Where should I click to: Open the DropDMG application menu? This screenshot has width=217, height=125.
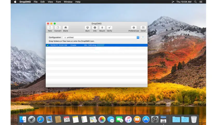click(25, 2)
